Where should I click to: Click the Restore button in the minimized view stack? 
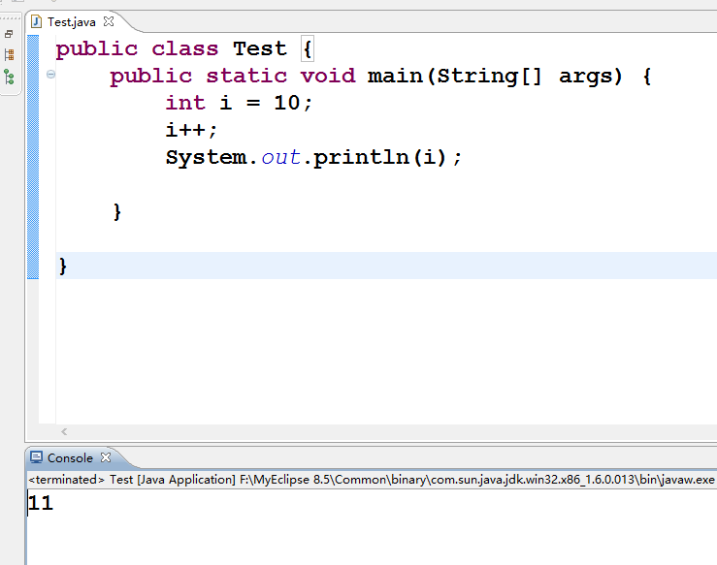click(9, 34)
